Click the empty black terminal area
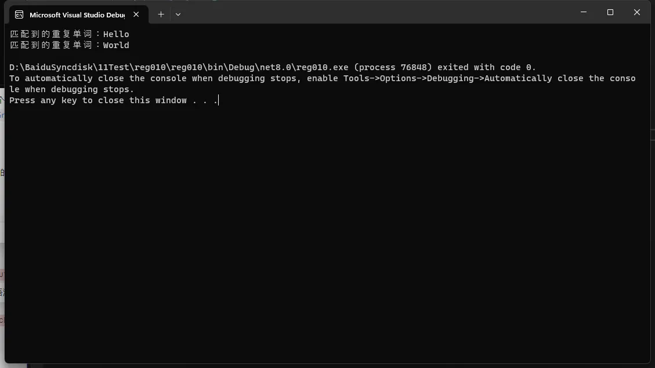 (x=327, y=234)
